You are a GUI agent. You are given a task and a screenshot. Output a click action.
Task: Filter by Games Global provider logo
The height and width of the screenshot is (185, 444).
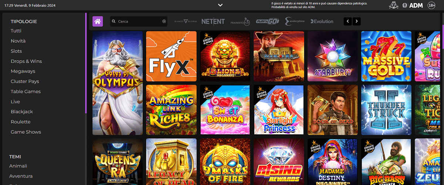pyautogui.click(x=186, y=21)
